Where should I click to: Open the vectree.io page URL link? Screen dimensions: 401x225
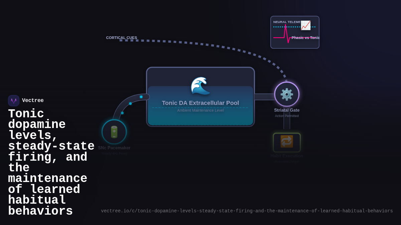click(x=247, y=211)
